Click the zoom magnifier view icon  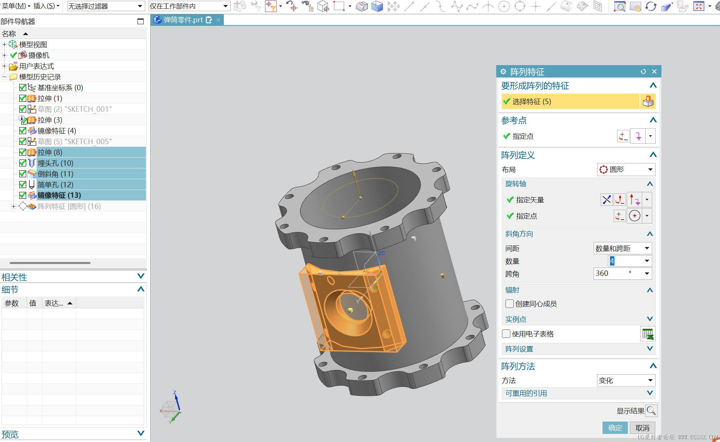(x=619, y=6)
